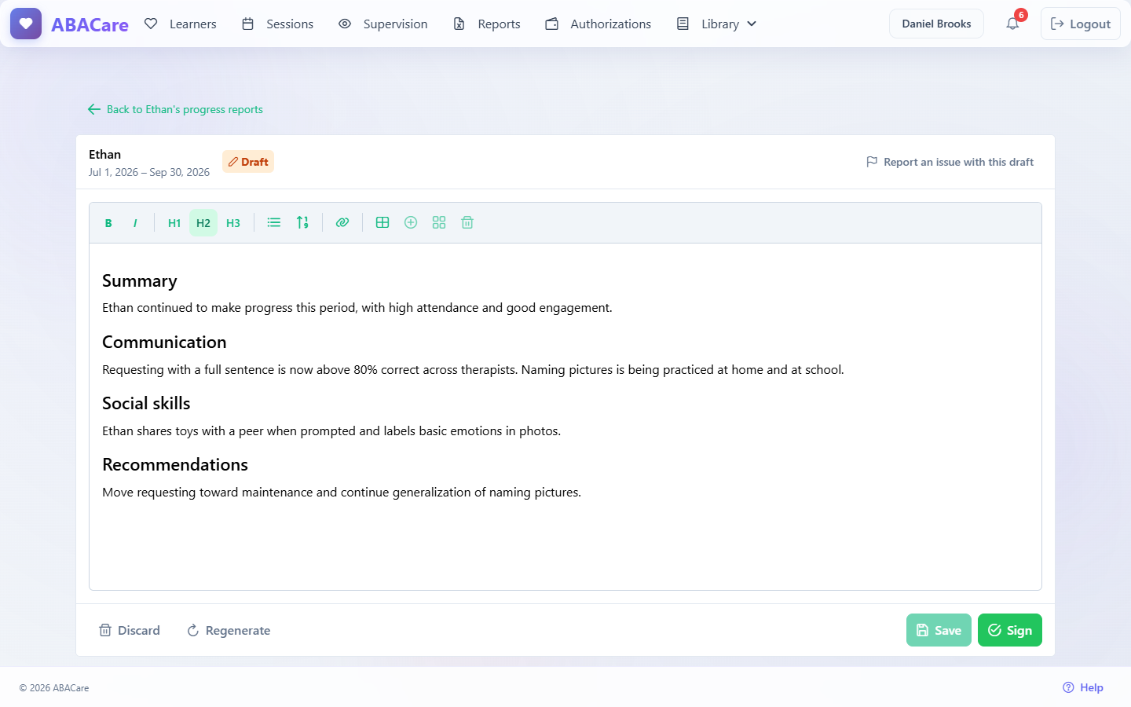The height and width of the screenshot is (707, 1131).
Task: Toggle the active H2 heading style
Action: click(x=203, y=223)
